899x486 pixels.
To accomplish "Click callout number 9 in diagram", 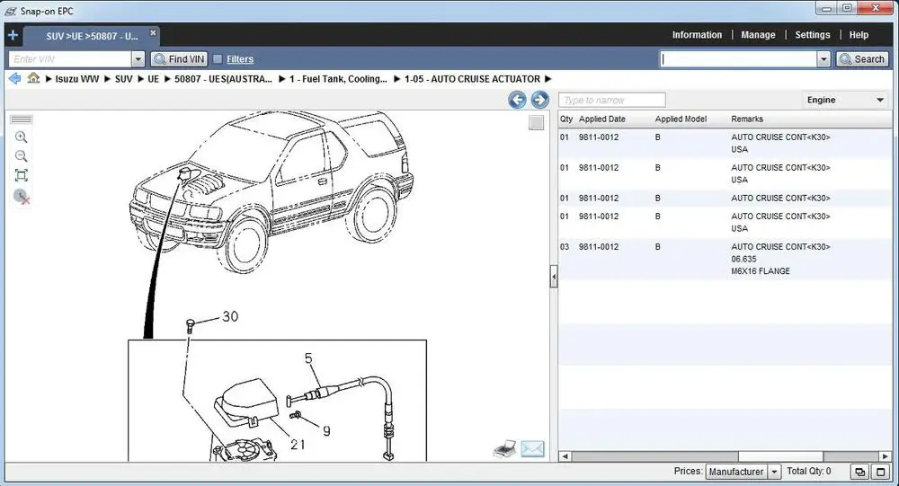I will [x=326, y=431].
